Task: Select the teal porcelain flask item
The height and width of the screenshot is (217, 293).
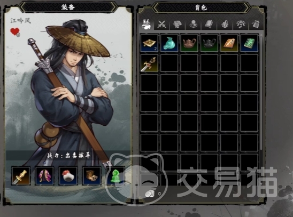Action: click(x=169, y=43)
